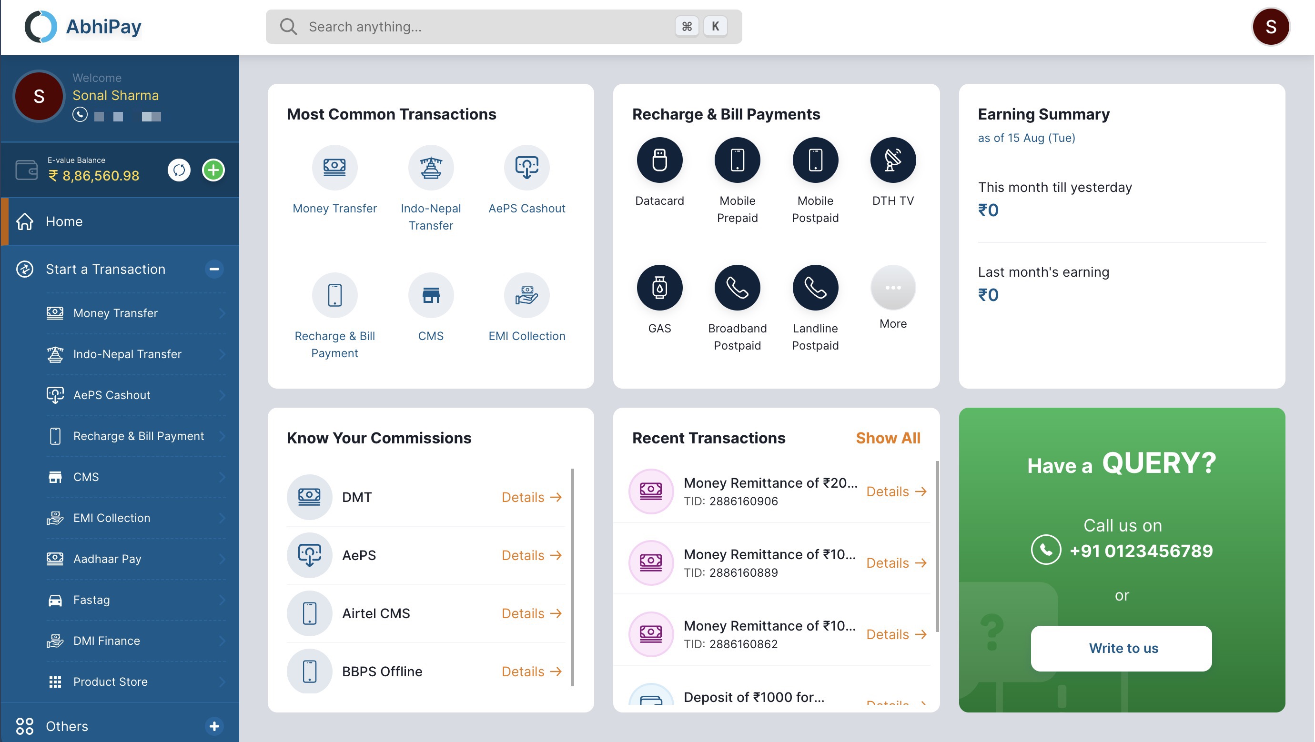Collapse the Start a Transaction section

[x=214, y=269]
